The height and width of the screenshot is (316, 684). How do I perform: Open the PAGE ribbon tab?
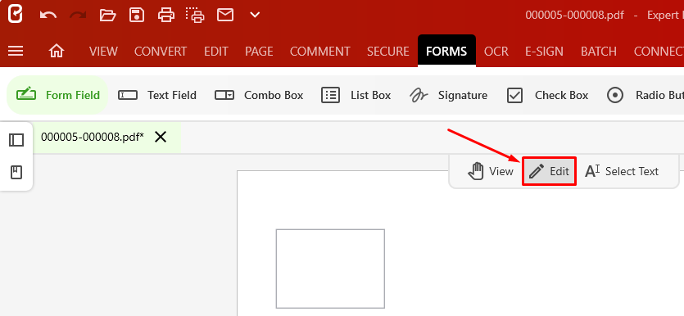(x=259, y=51)
